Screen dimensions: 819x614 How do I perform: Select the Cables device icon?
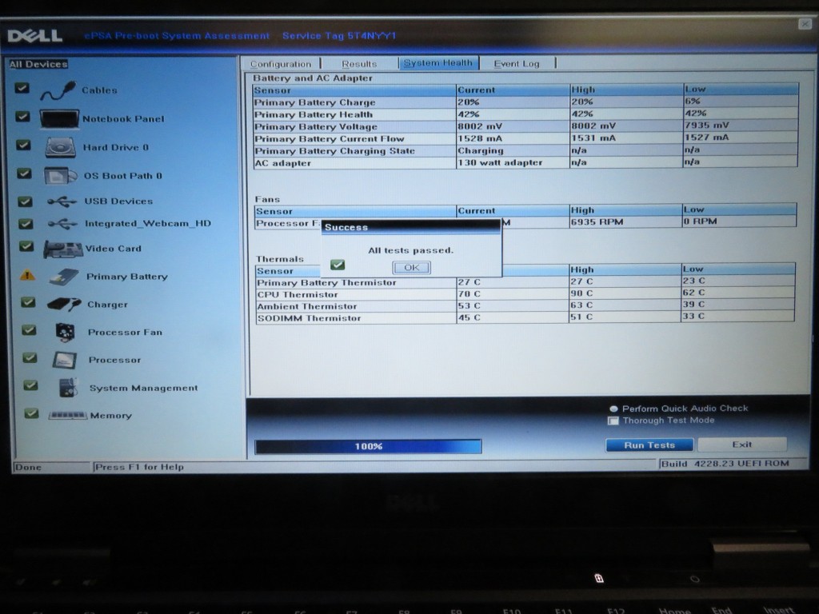58,90
